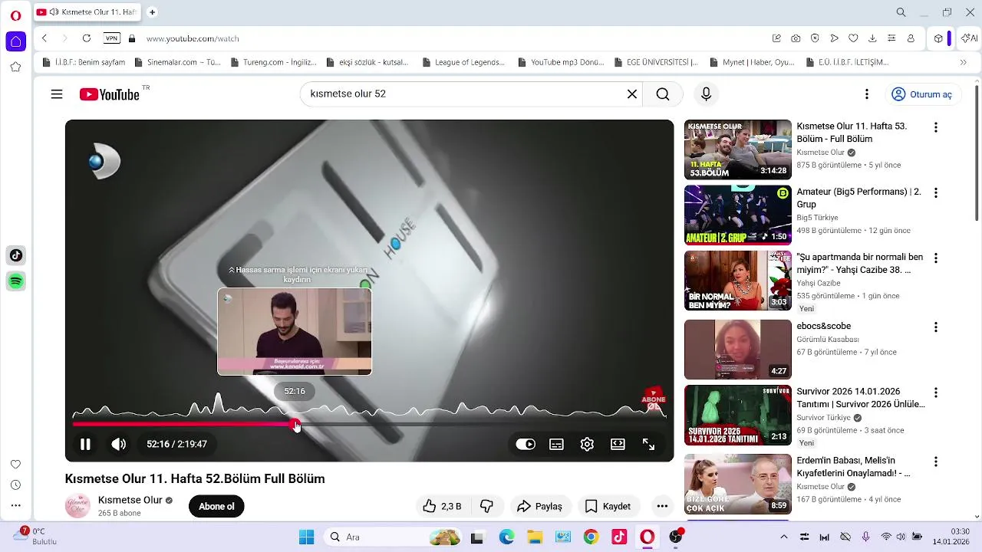Share the video with Paylaş
This screenshot has width=982, height=552.
(x=540, y=506)
